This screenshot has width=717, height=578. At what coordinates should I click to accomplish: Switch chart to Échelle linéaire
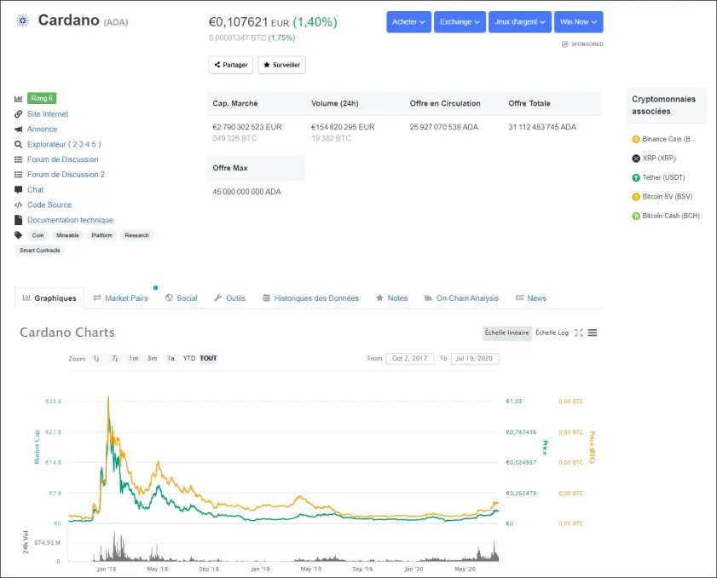click(506, 332)
